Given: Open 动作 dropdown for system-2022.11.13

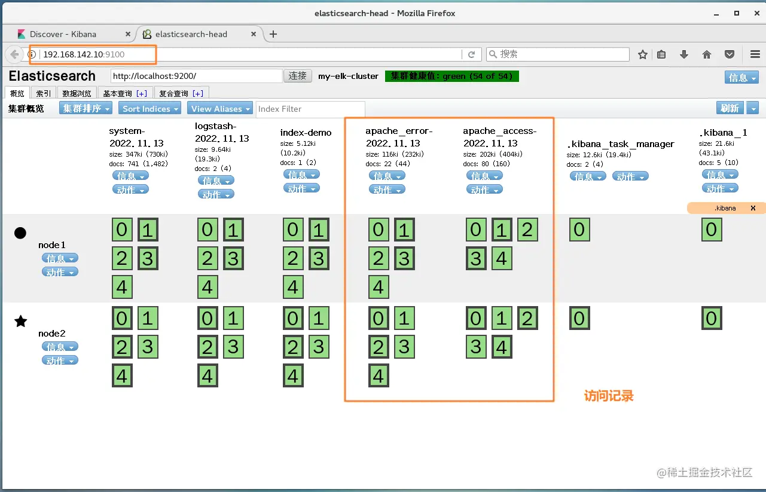Looking at the screenshot, I should click(130, 190).
